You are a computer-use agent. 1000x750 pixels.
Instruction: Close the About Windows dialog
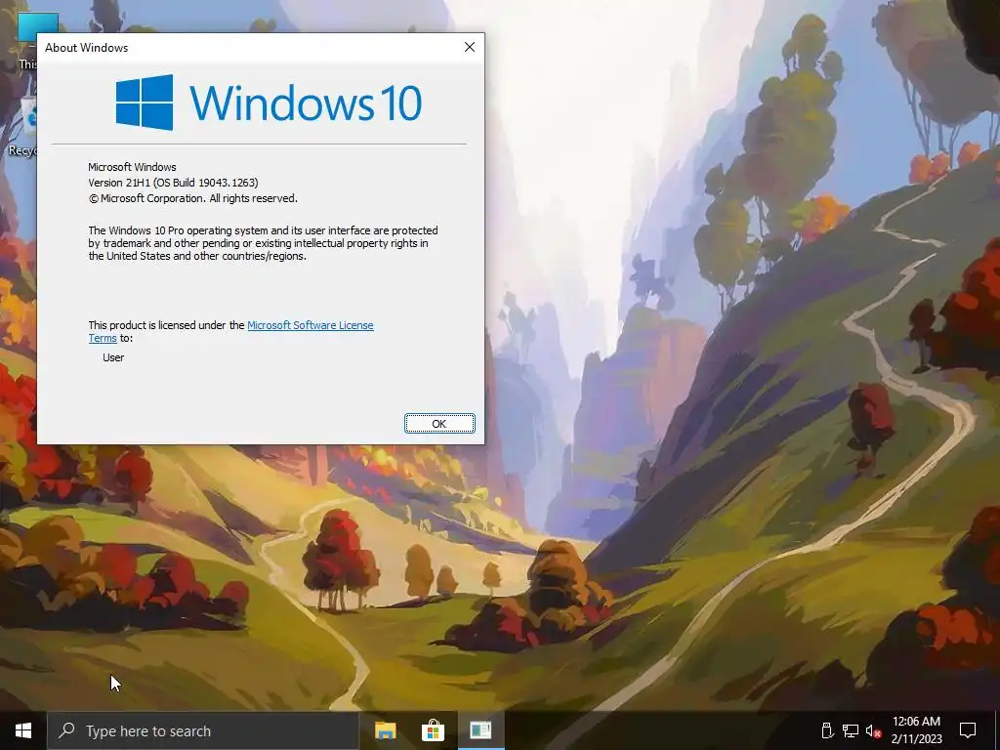point(470,47)
